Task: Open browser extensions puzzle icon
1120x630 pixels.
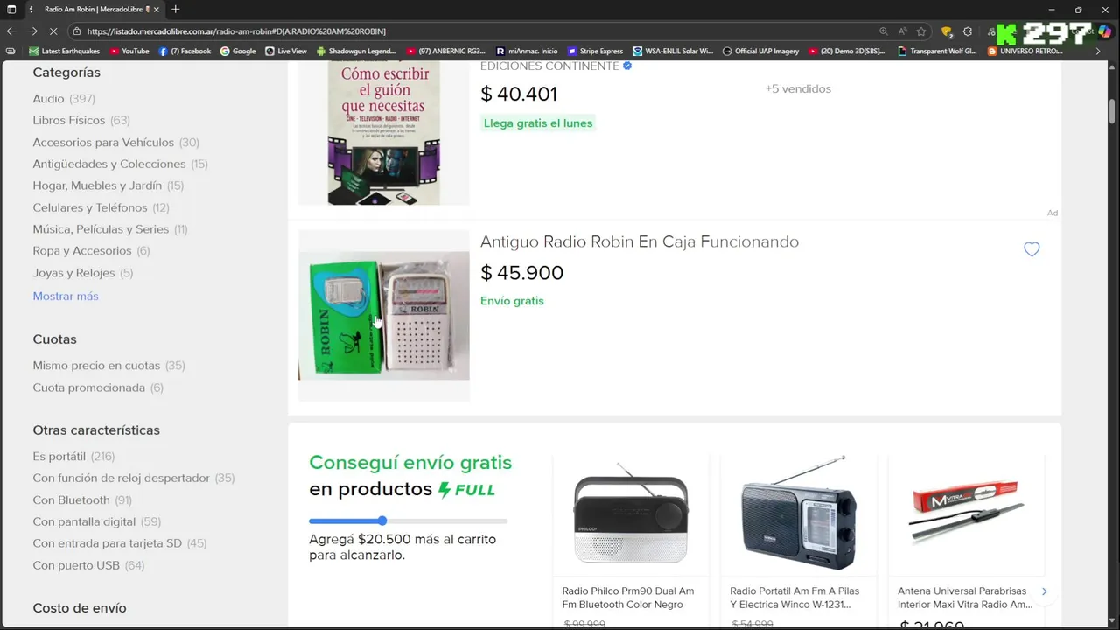Action: [x=968, y=31]
